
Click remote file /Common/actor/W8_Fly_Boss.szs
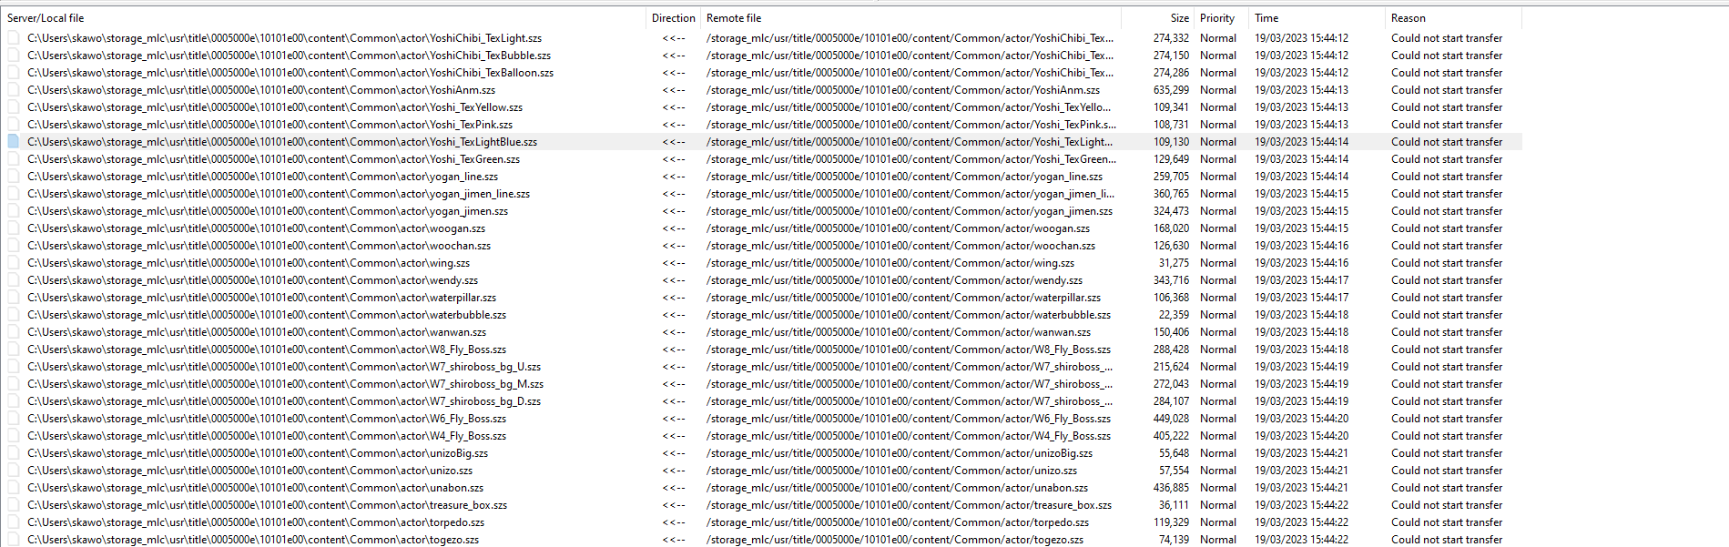tap(909, 349)
